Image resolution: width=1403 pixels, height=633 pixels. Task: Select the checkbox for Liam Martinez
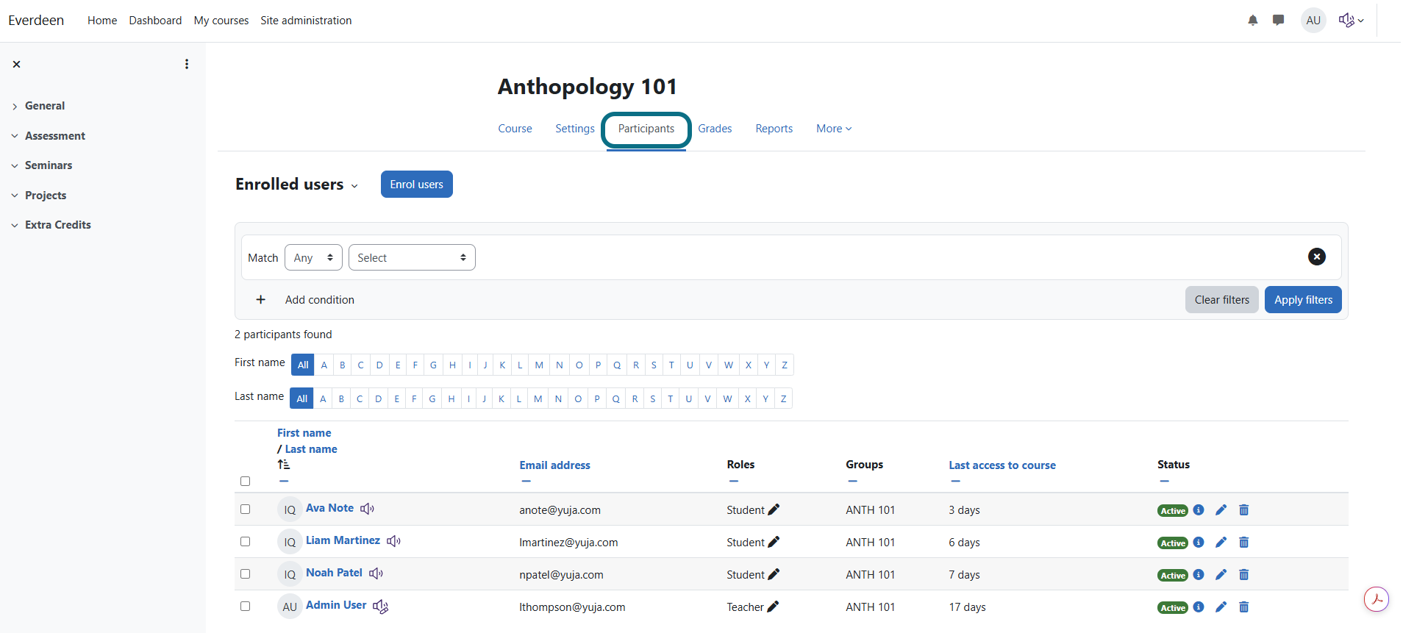tap(246, 542)
